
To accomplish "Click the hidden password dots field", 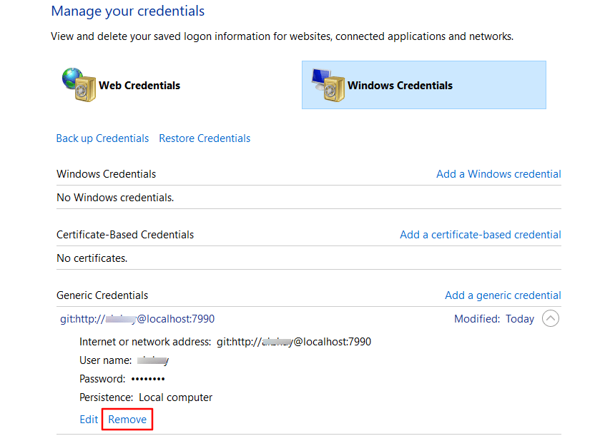I will click(x=147, y=378).
